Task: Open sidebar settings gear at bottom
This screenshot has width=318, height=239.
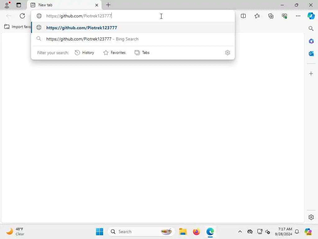Action: [311, 217]
